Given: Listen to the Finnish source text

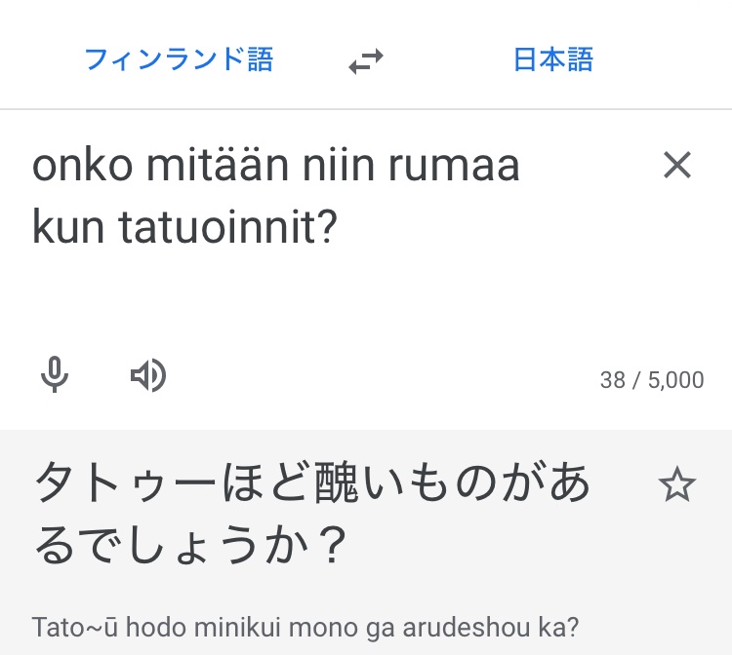Looking at the screenshot, I should point(148,375).
